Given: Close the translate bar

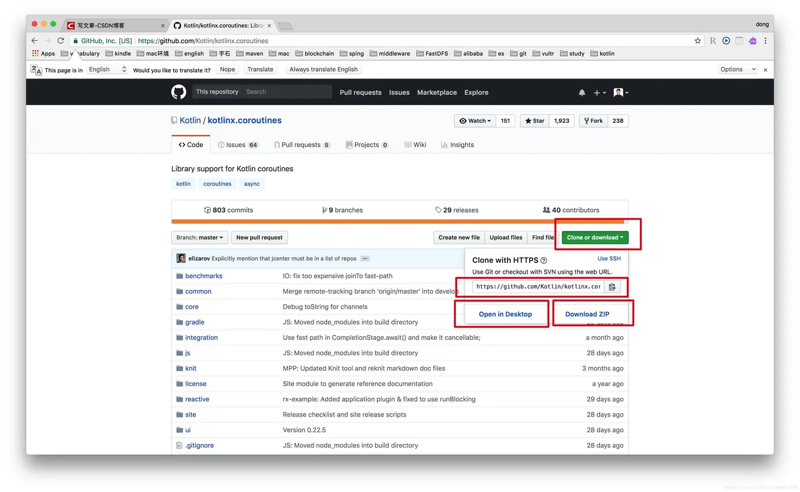Looking at the screenshot, I should (x=765, y=70).
